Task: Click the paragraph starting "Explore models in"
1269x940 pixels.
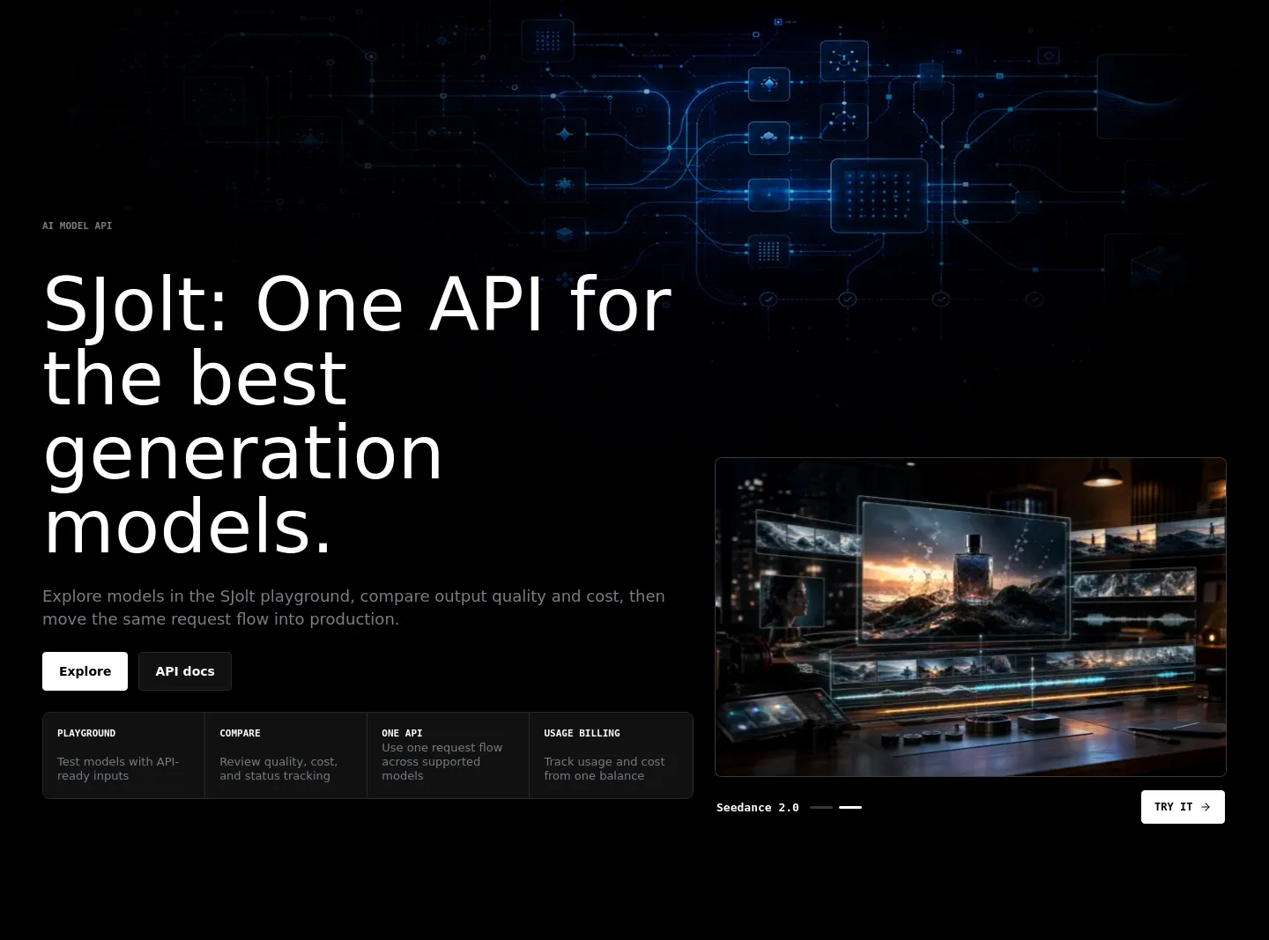Action: pos(353,607)
